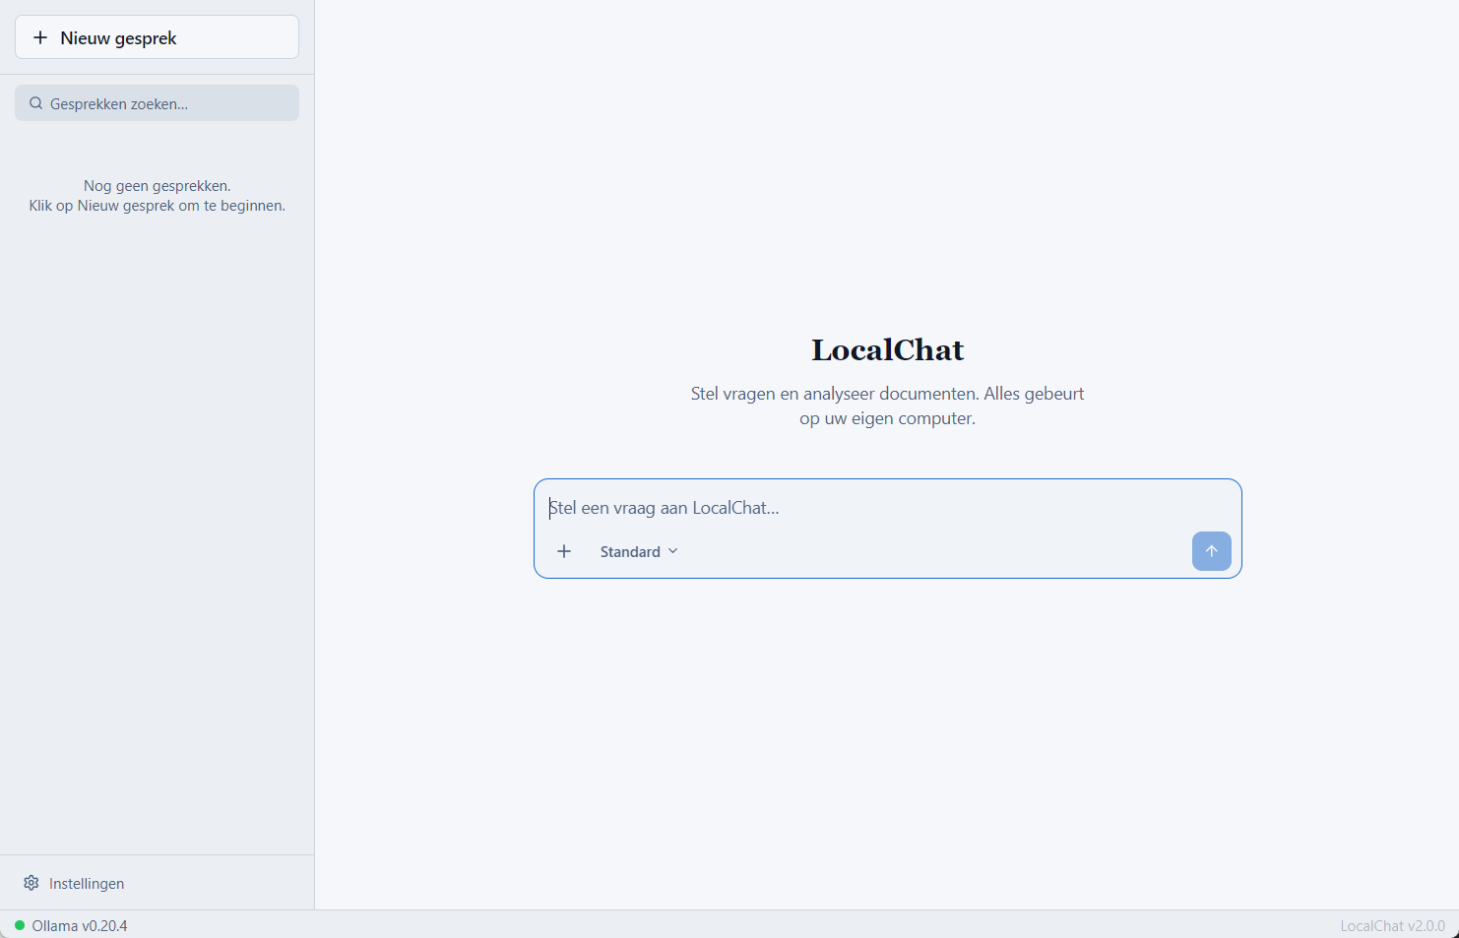Viewport: 1459px width, 938px height.
Task: Click the Ollama v0.20.4 status text
Action: click(80, 925)
